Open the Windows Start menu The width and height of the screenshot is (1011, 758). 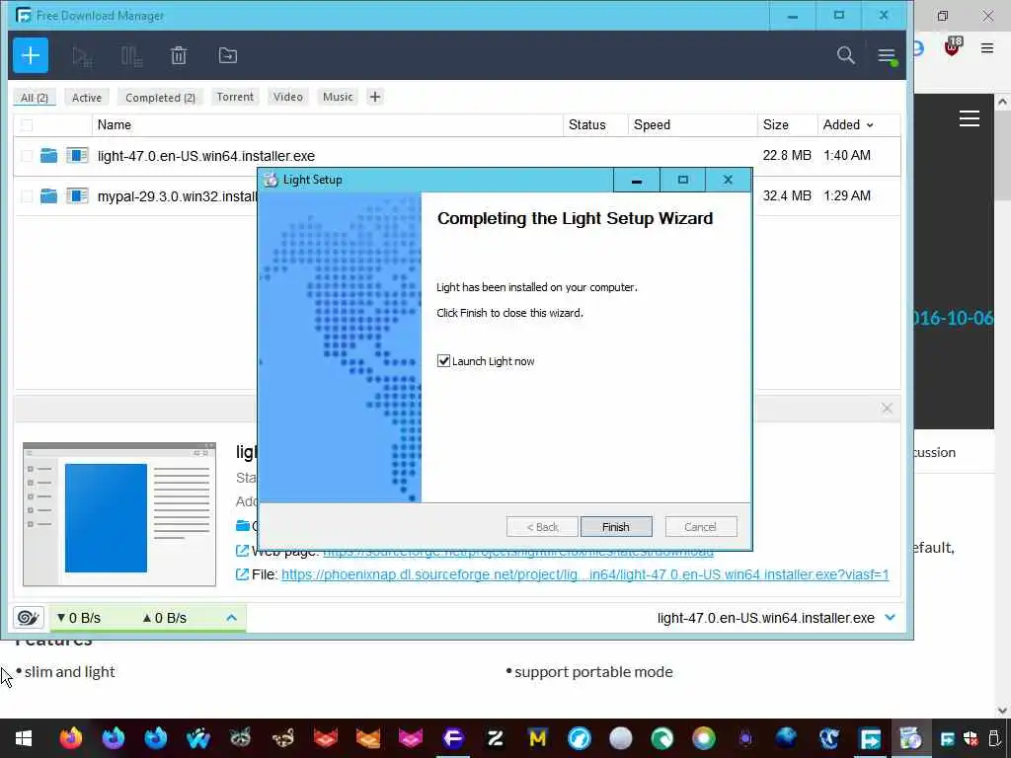[x=24, y=738]
